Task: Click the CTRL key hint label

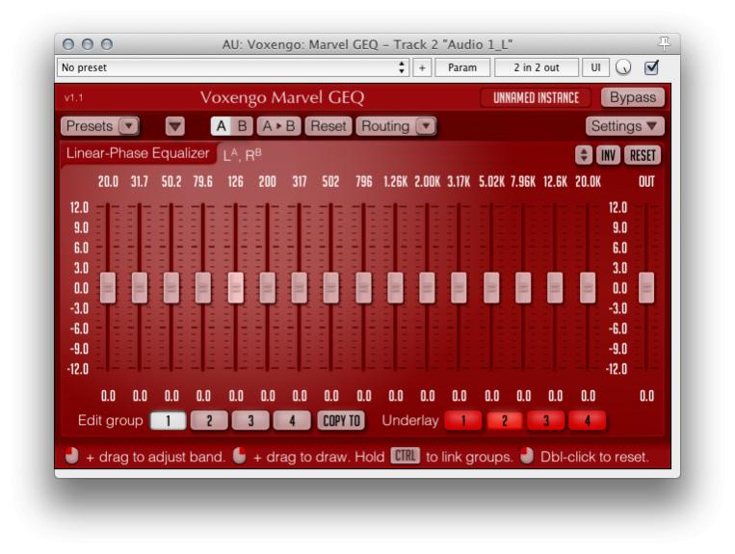Action: click(x=406, y=456)
